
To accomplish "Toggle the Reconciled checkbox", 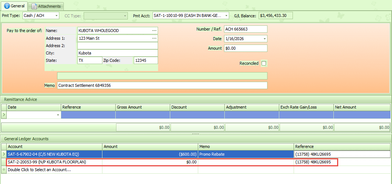I will (263, 63).
